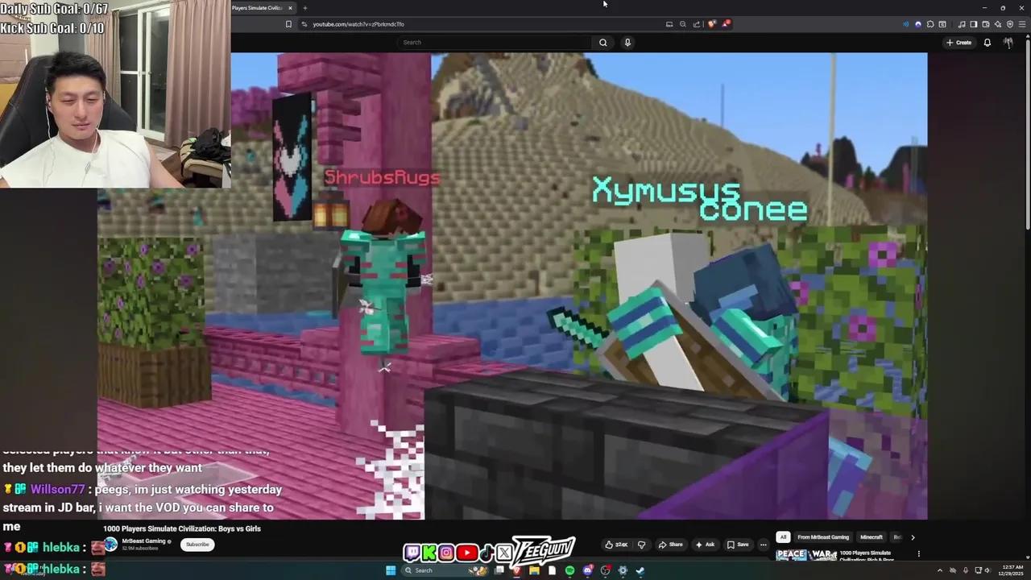Viewport: 1031px width, 580px height.
Task: Open Steam from the taskbar
Action: [640, 570]
